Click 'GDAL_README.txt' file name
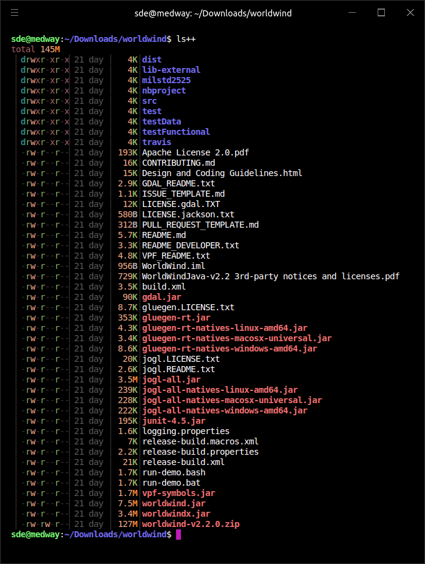Image resolution: width=425 pixels, height=564 pixels. click(178, 183)
